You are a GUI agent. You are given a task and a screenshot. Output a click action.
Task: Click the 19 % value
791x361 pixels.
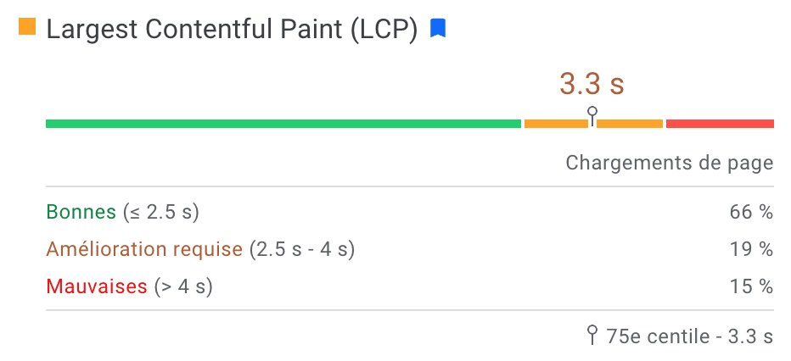click(x=752, y=249)
